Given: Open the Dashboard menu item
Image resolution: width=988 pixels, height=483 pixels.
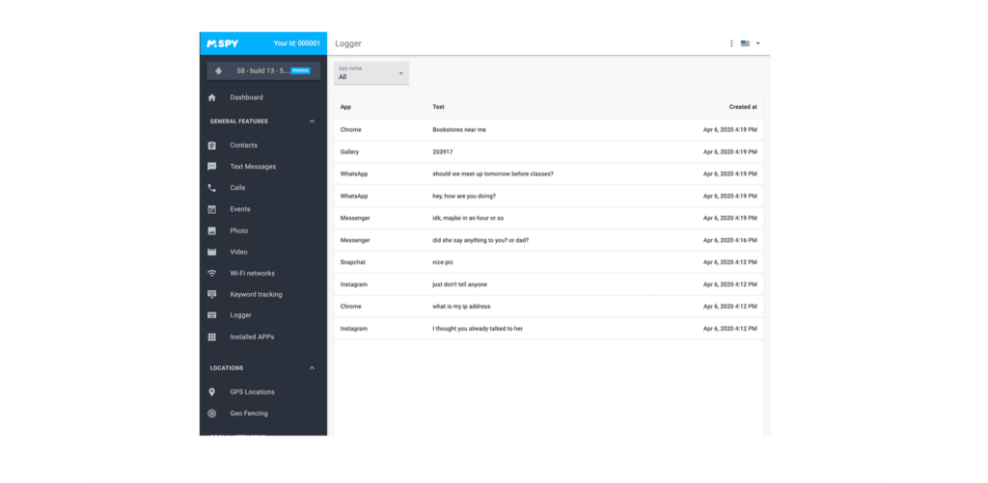Looking at the screenshot, I should click(x=246, y=97).
